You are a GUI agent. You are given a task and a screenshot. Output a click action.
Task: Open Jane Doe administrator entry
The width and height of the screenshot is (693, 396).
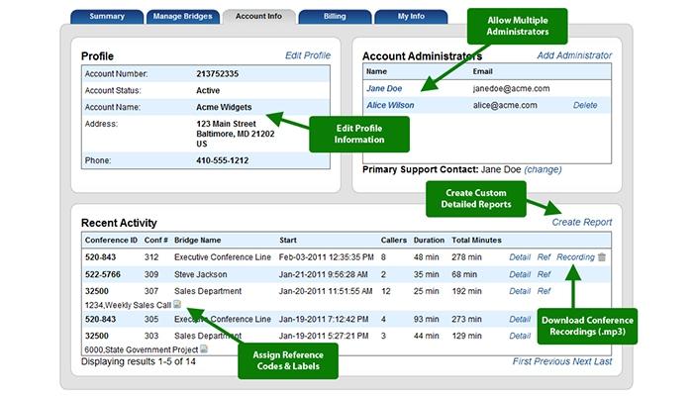coord(384,88)
